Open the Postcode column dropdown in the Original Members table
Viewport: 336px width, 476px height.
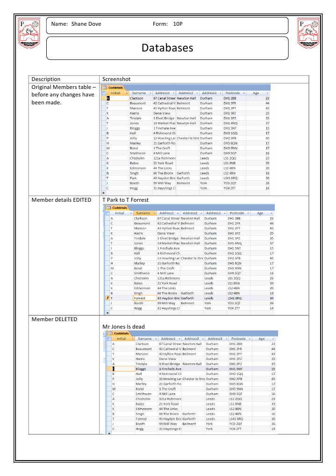pyautogui.click(x=244, y=93)
